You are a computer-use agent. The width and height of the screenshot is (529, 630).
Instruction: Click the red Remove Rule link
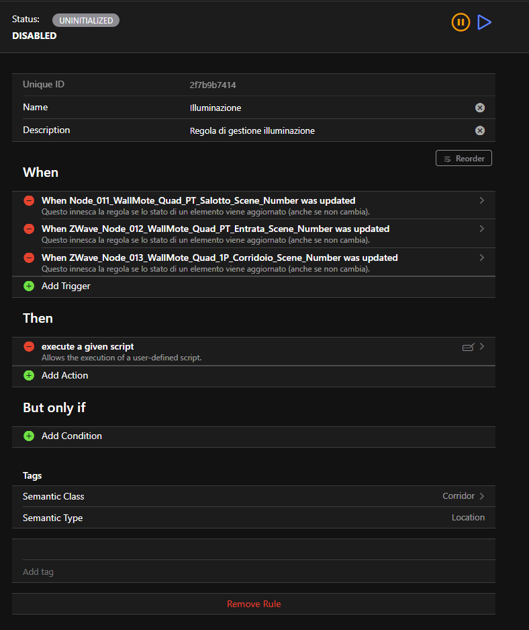click(x=254, y=604)
